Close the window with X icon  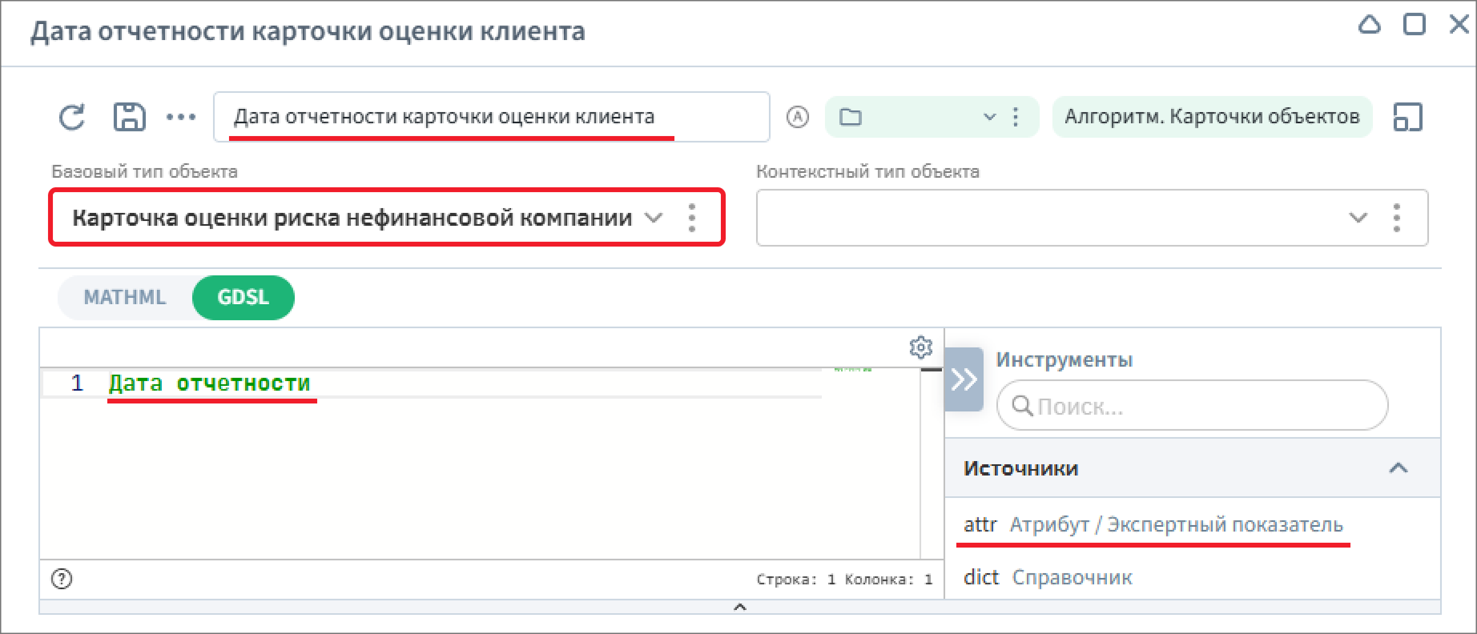click(x=1459, y=25)
